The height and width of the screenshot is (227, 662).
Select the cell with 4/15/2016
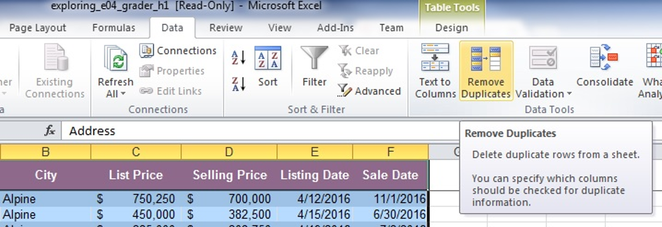pyautogui.click(x=314, y=214)
